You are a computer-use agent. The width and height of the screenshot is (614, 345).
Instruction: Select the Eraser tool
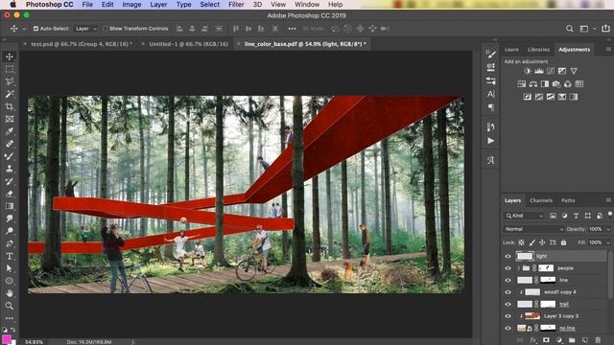coord(10,194)
